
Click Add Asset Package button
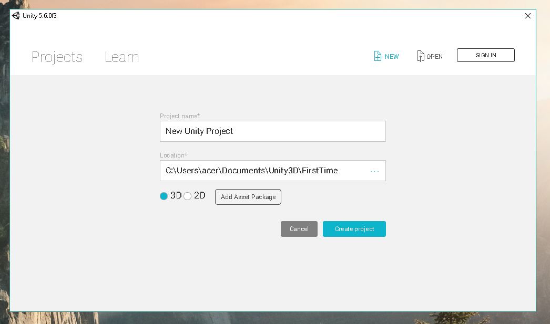[248, 197]
